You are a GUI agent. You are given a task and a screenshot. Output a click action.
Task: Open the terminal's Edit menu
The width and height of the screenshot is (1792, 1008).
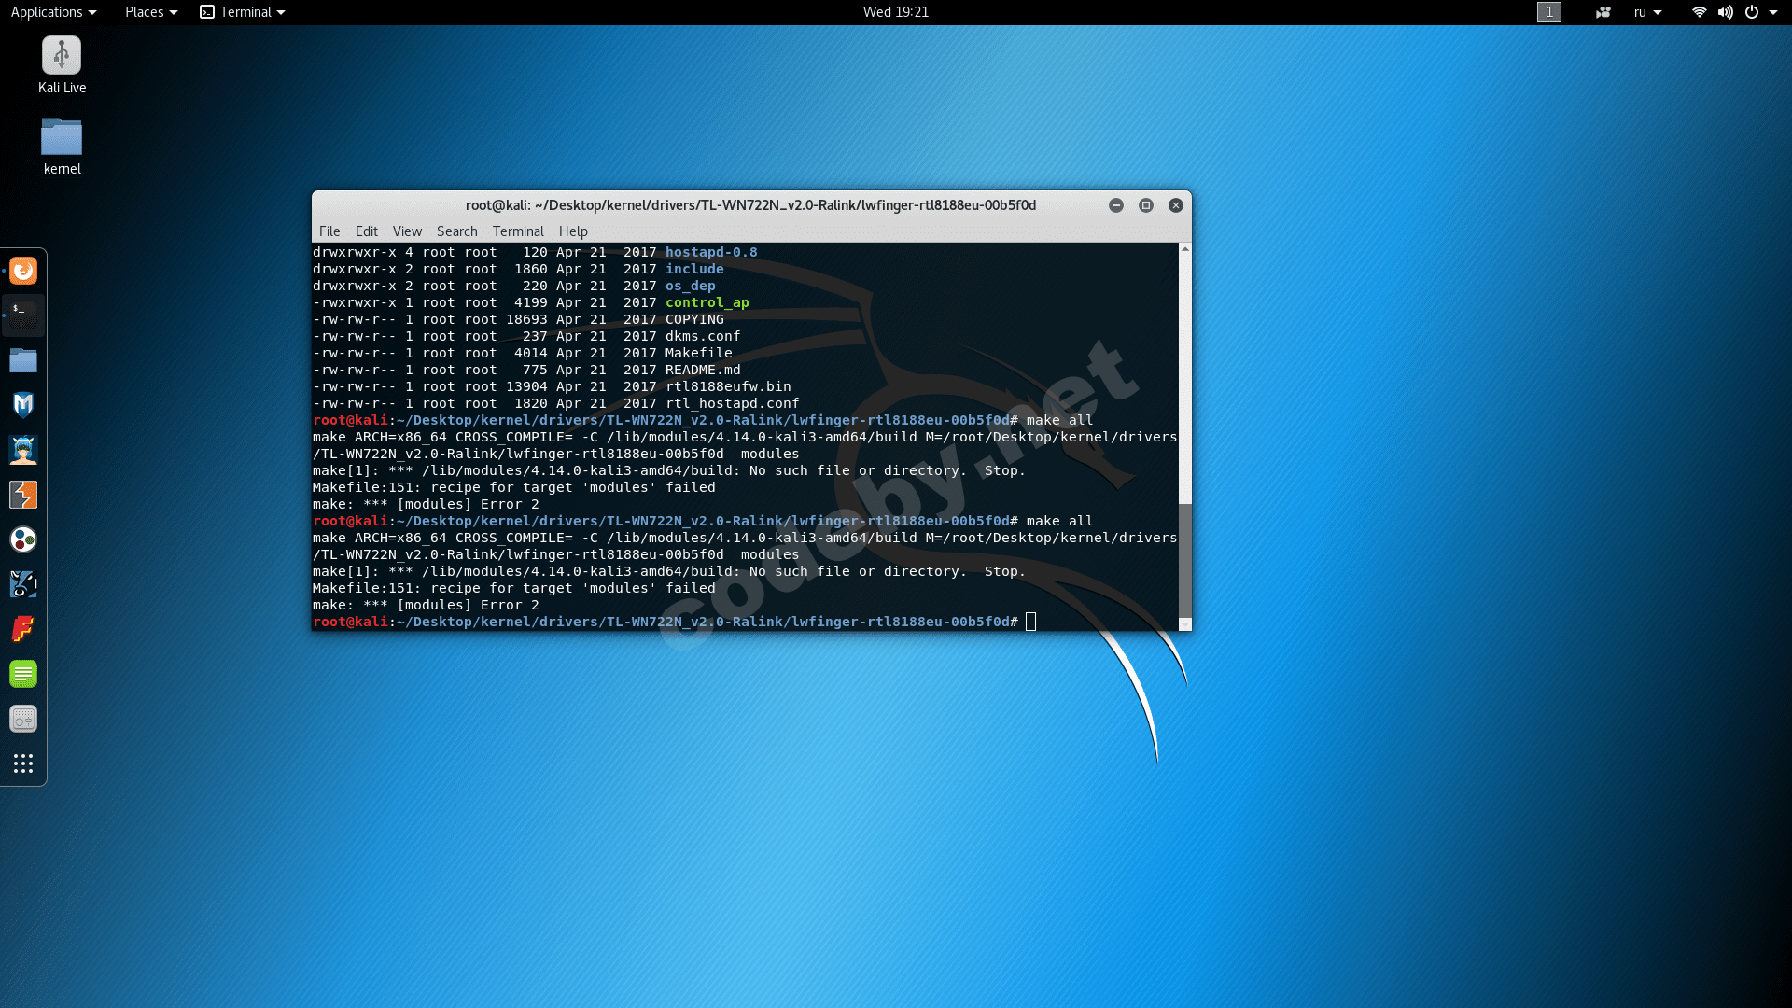(366, 231)
